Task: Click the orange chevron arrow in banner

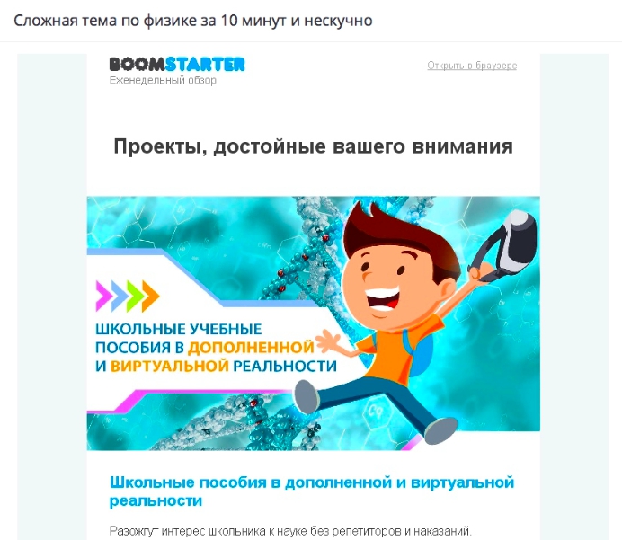Action: [151, 296]
